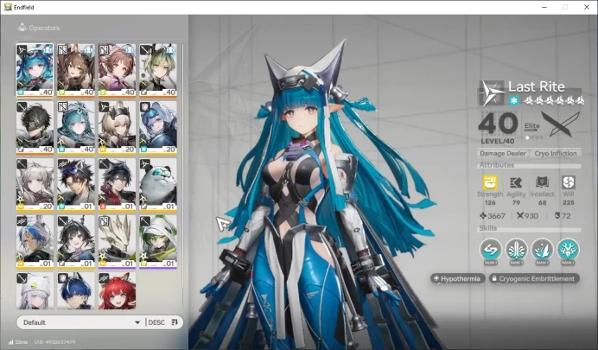The width and height of the screenshot is (598, 350).
Task: Click Last Rite's class emblem icon
Action: click(x=491, y=93)
